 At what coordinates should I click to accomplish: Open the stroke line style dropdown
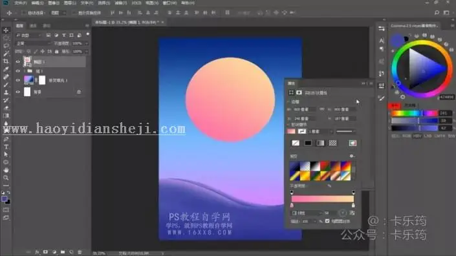tap(345, 132)
